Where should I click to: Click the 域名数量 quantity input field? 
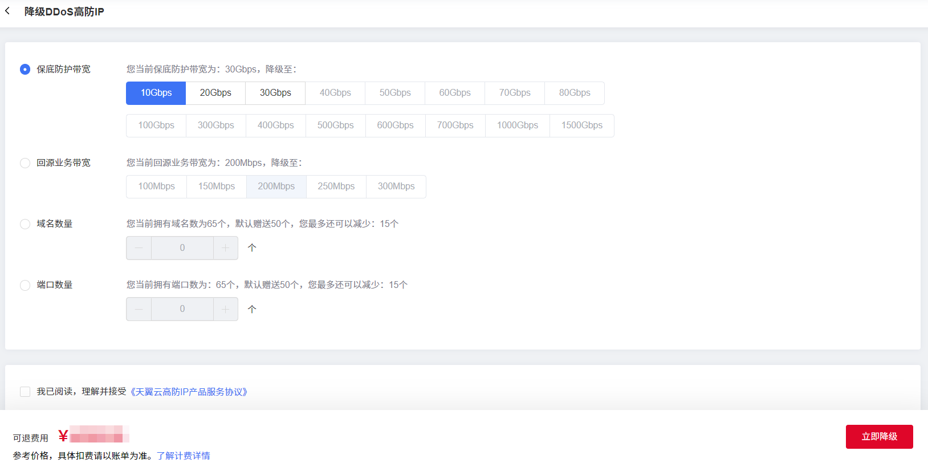click(182, 248)
